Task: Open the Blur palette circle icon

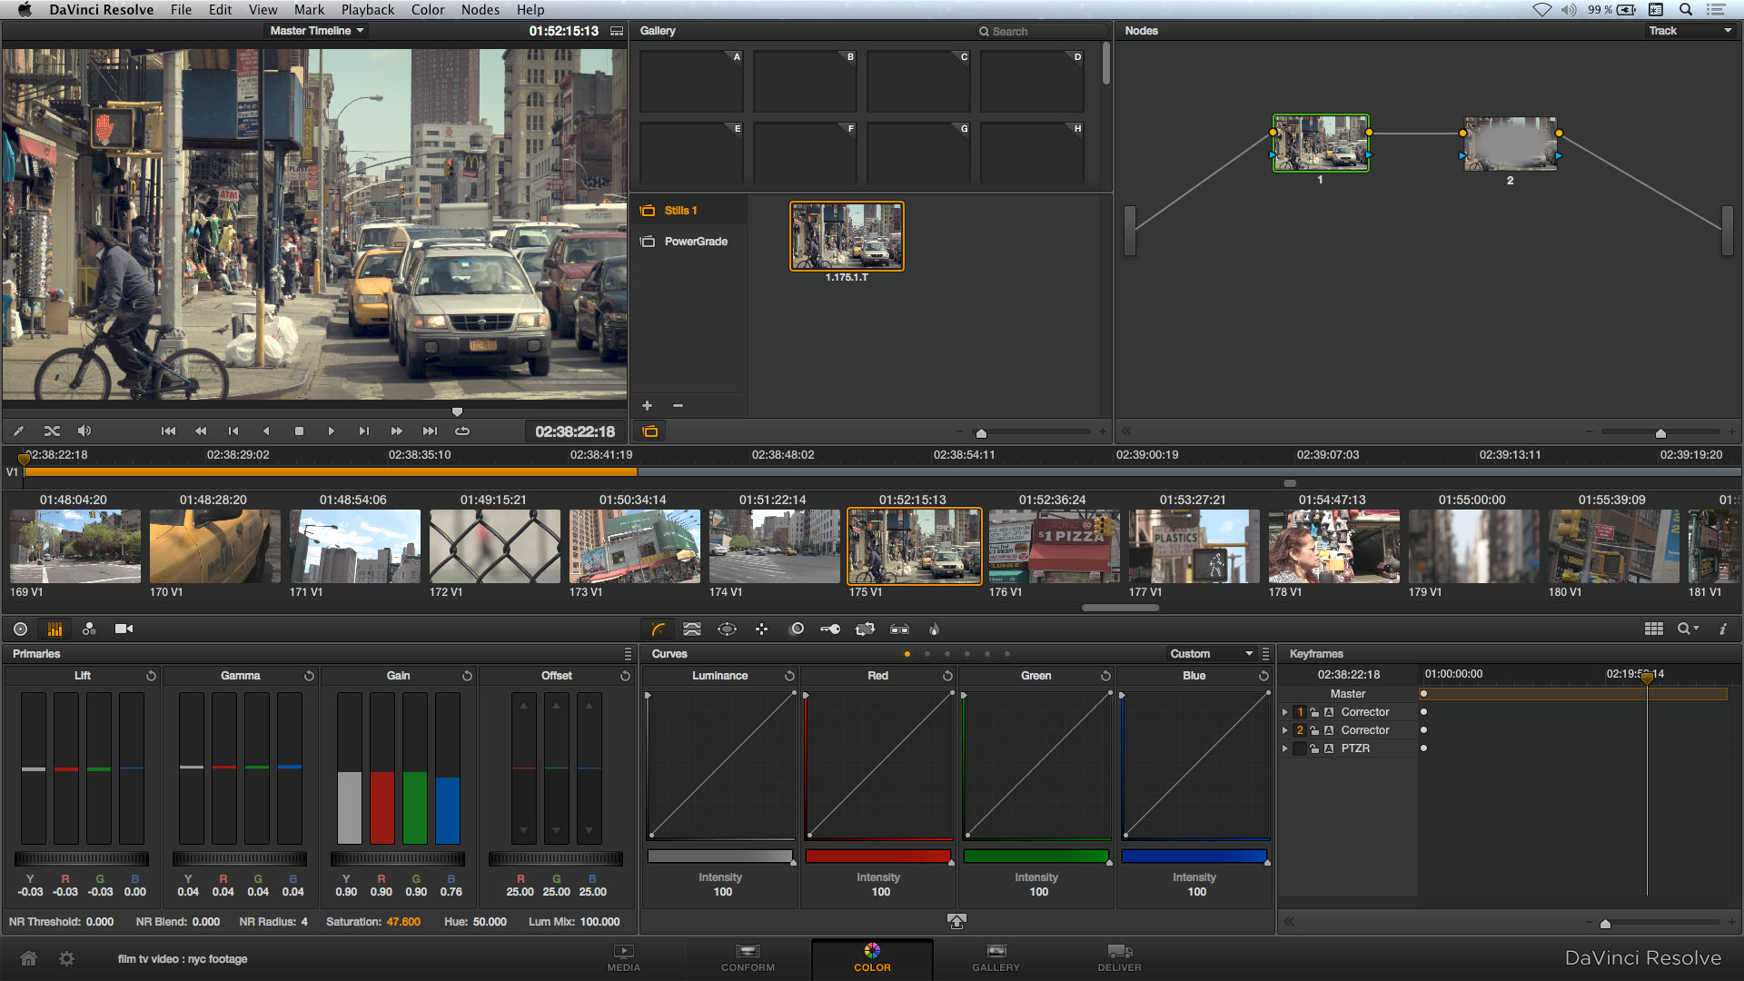Action: point(797,629)
